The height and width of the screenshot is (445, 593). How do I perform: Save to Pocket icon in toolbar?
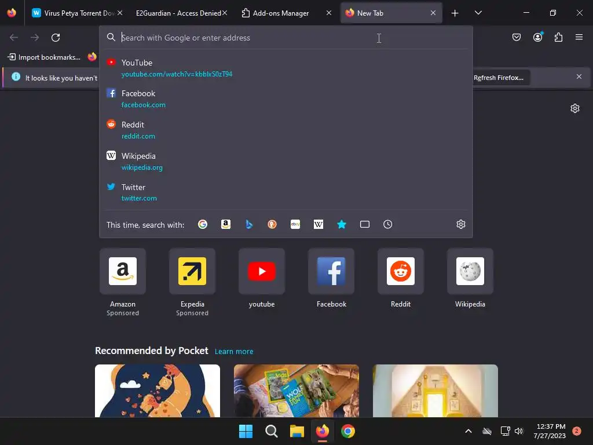[x=516, y=37]
